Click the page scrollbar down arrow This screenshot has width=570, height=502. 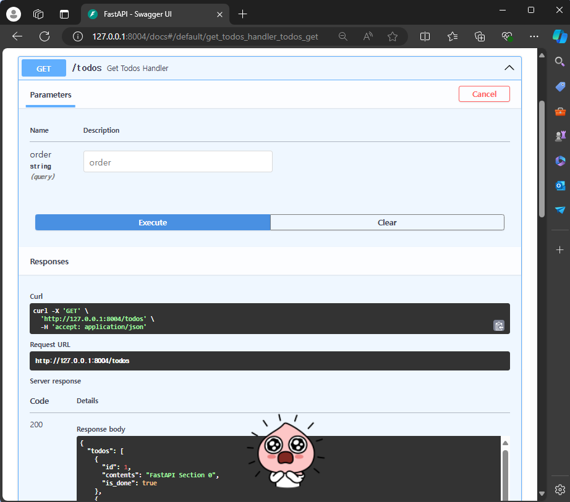click(542, 493)
